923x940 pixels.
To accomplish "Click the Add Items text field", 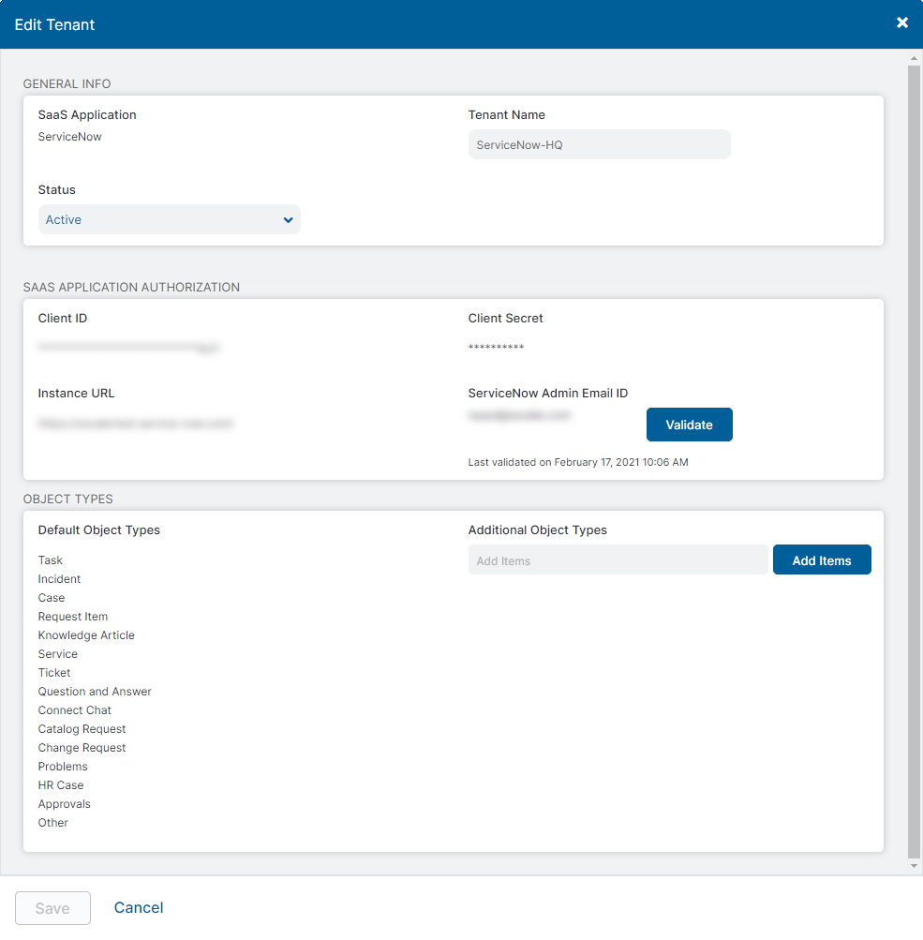I will coord(618,560).
